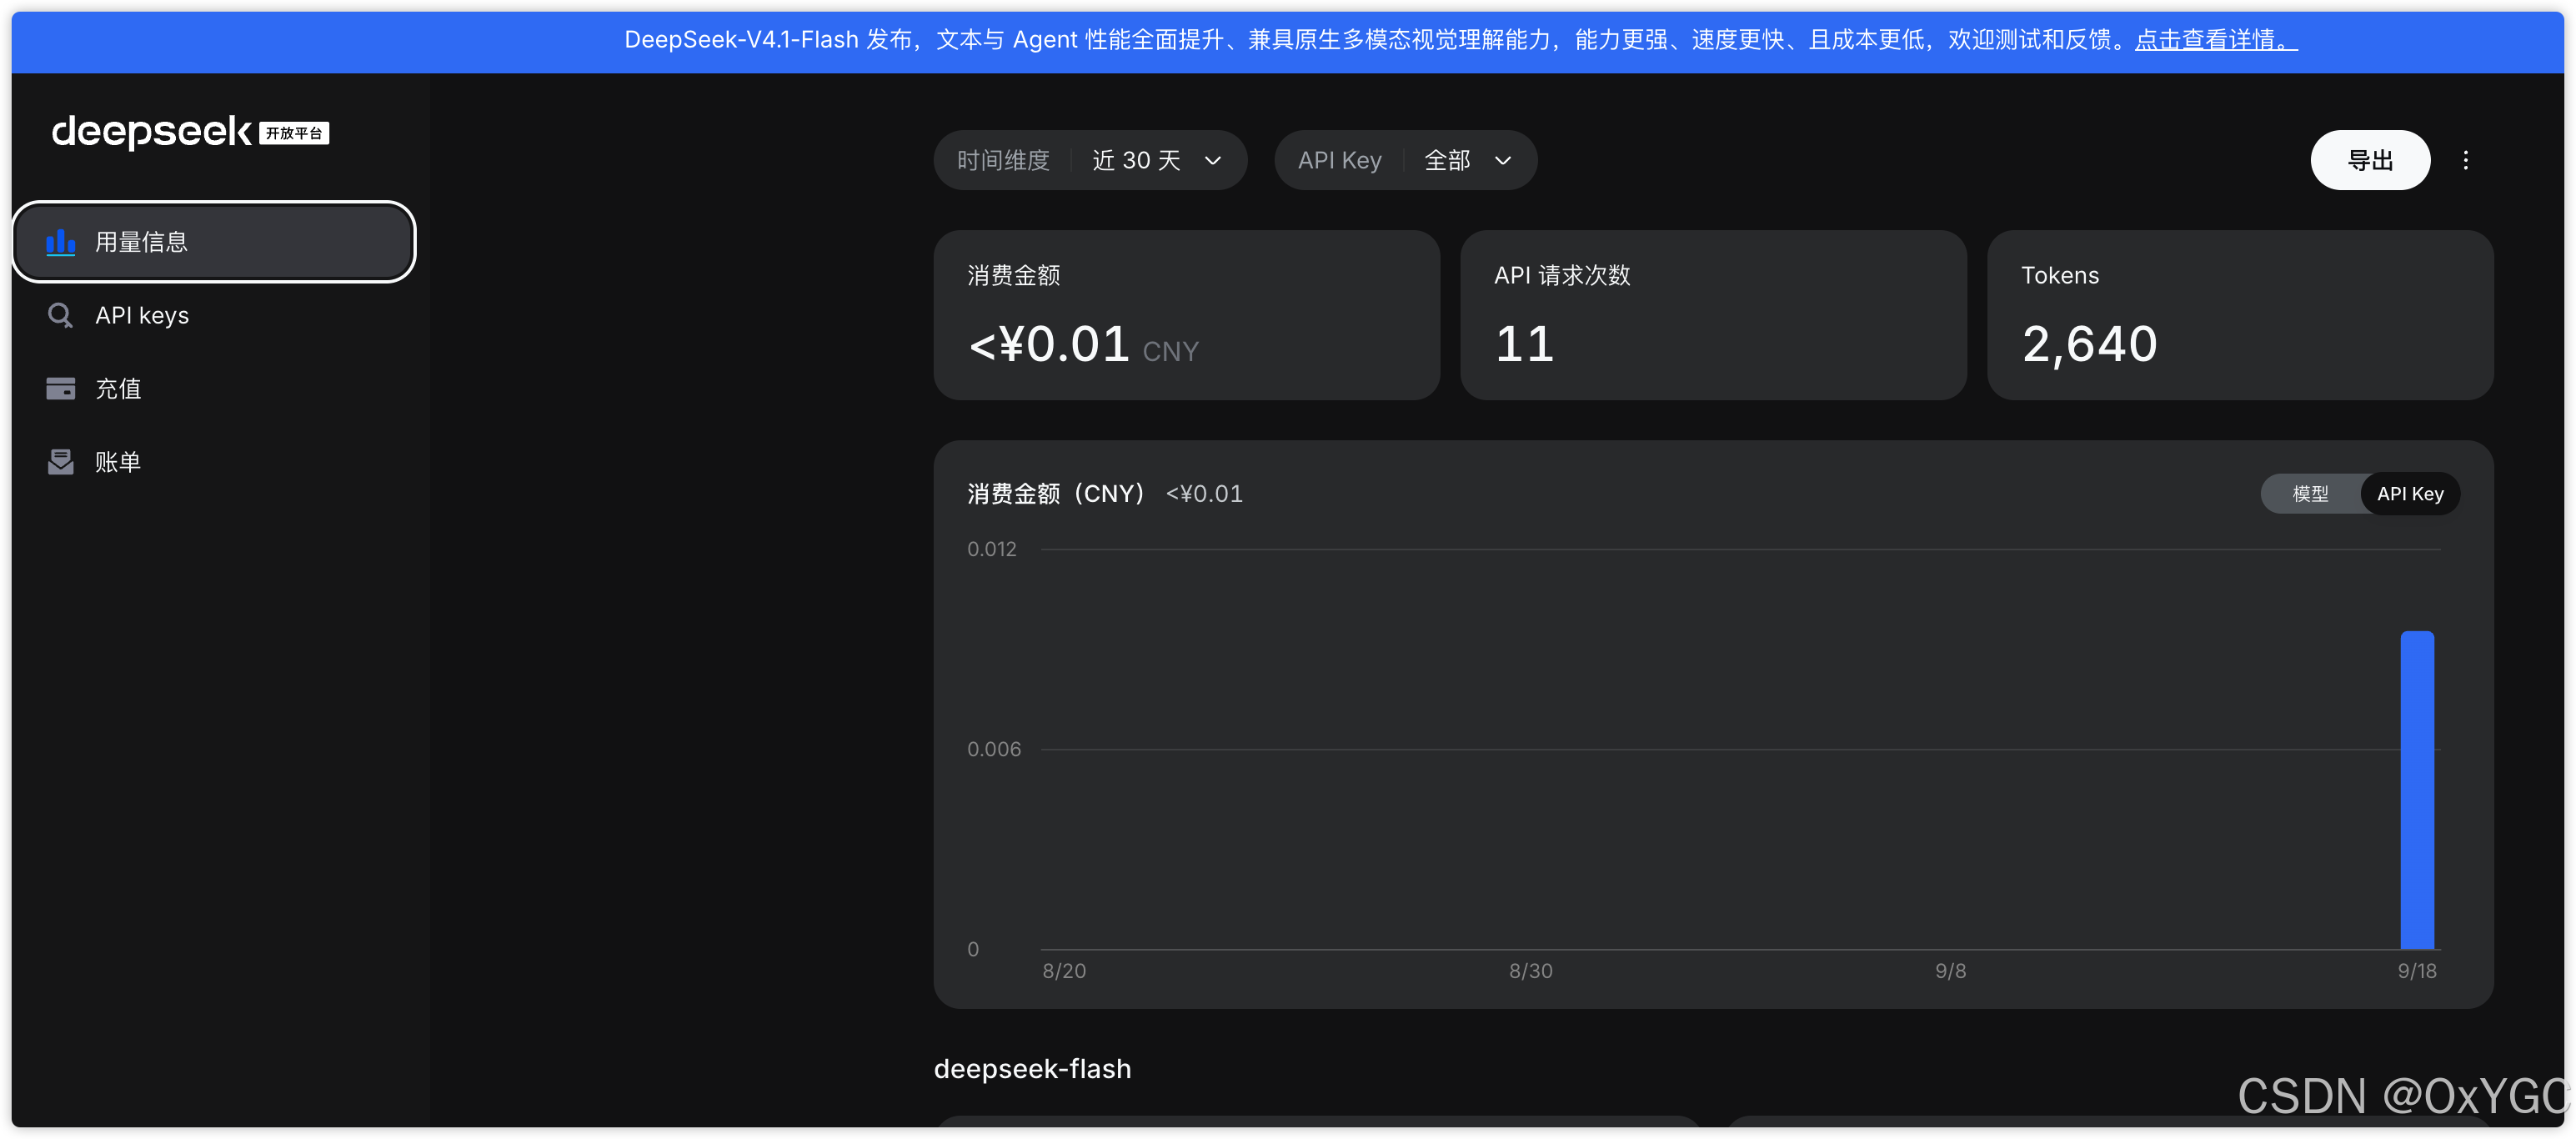The height and width of the screenshot is (1139, 2576).
Task: Switch chart grouping to API Key
Action: coord(2410,494)
